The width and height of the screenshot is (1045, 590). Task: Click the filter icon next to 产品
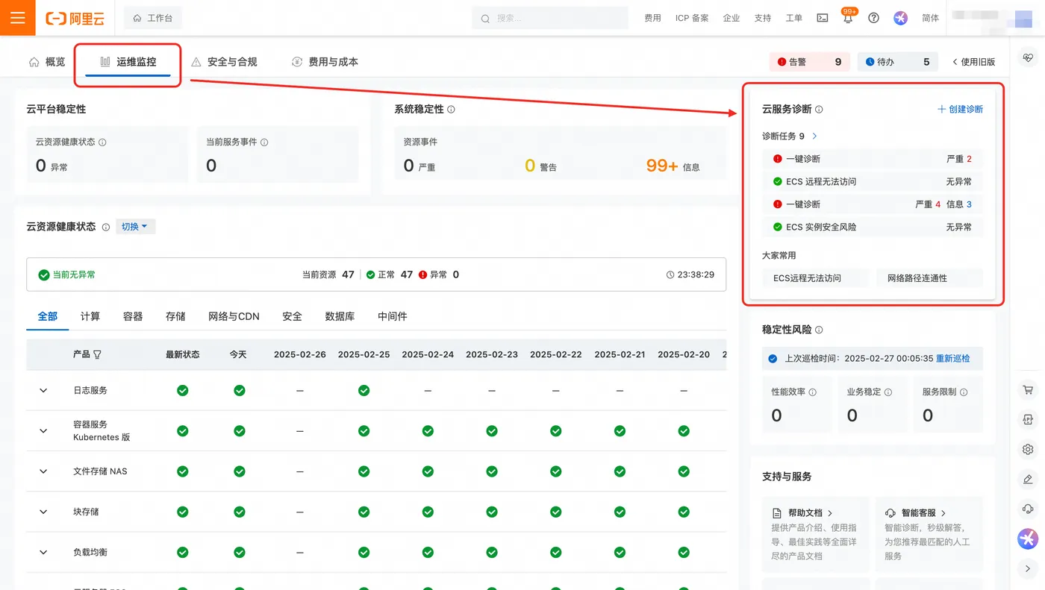[x=97, y=354]
